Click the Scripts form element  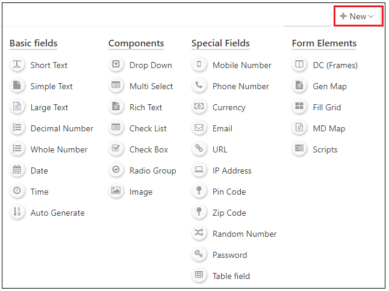325,149
